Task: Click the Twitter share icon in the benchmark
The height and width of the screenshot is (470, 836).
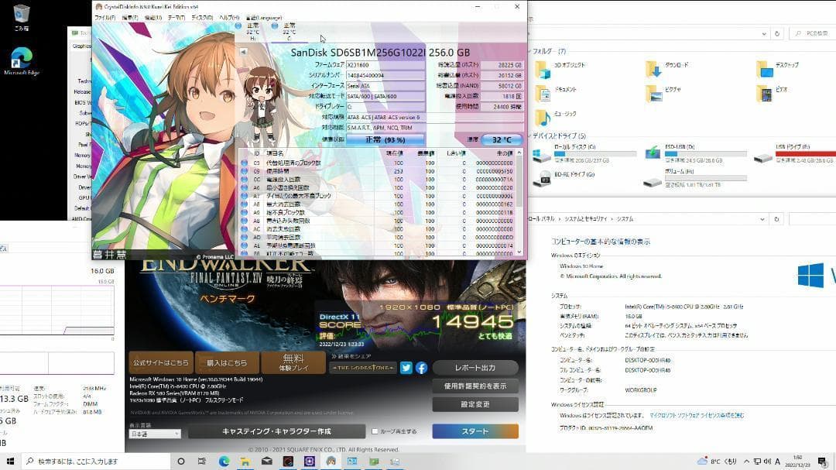Action: pos(406,368)
